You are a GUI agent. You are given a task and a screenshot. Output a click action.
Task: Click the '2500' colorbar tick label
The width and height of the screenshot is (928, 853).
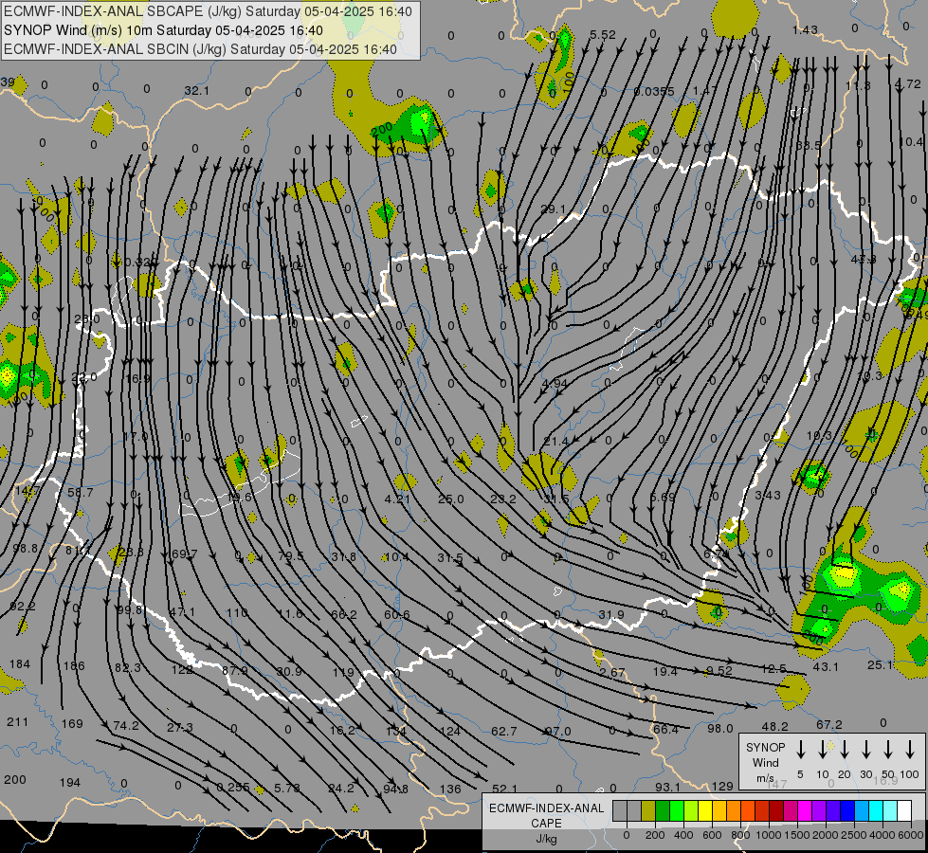(854, 835)
